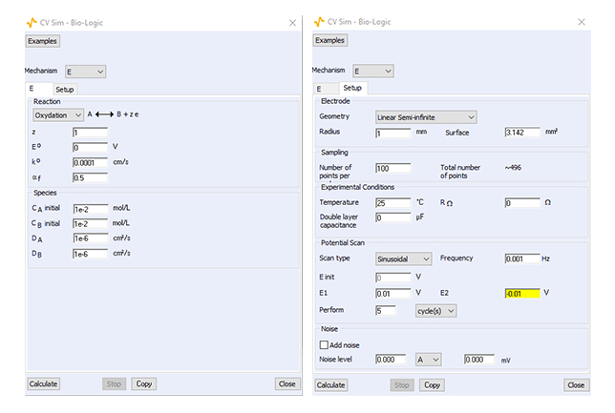
Task: Click Copy button in the left window
Action: tap(143, 383)
